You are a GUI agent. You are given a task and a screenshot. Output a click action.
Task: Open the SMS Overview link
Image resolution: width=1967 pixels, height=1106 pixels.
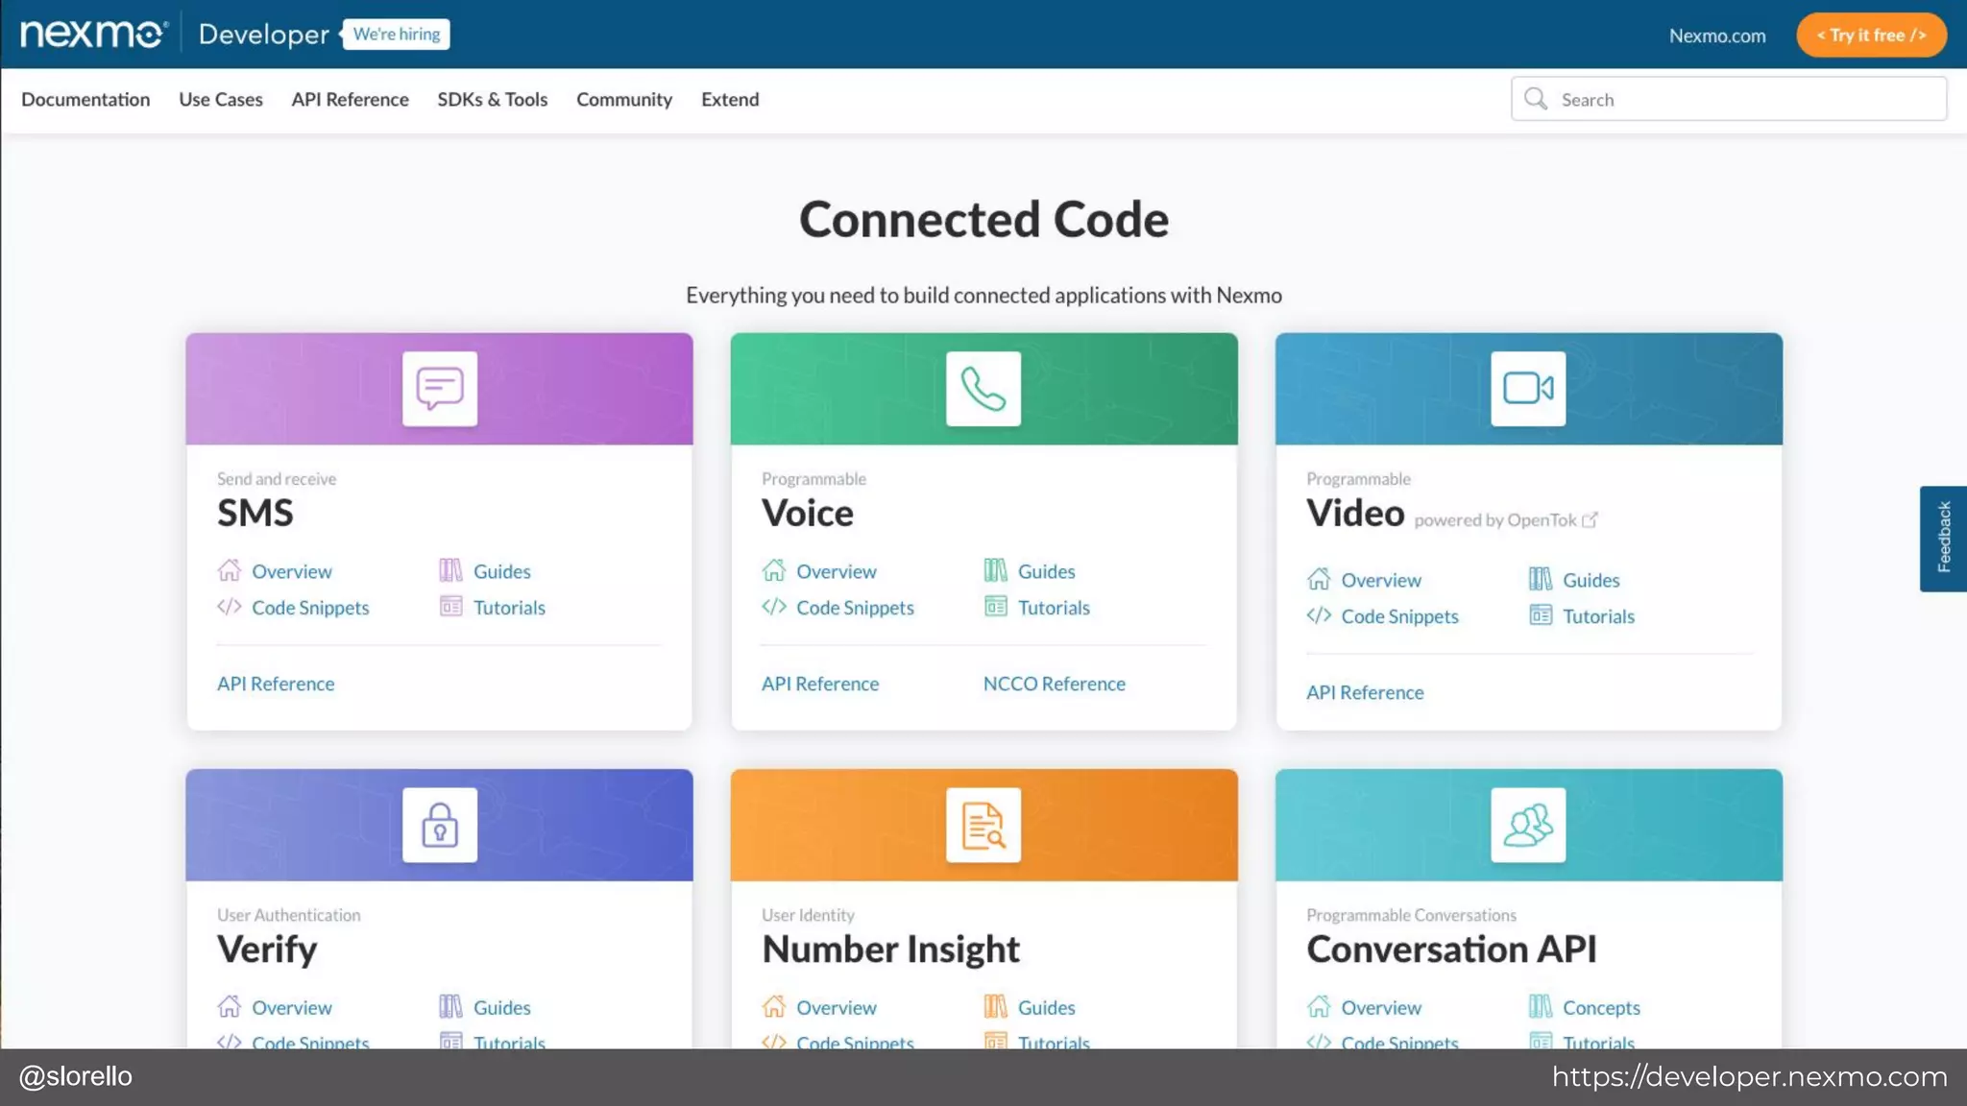(x=292, y=571)
